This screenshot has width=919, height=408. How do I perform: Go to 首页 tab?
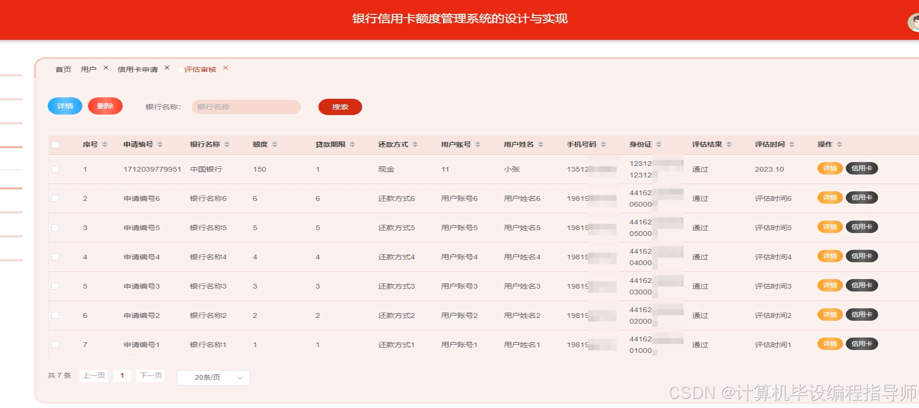click(x=63, y=70)
